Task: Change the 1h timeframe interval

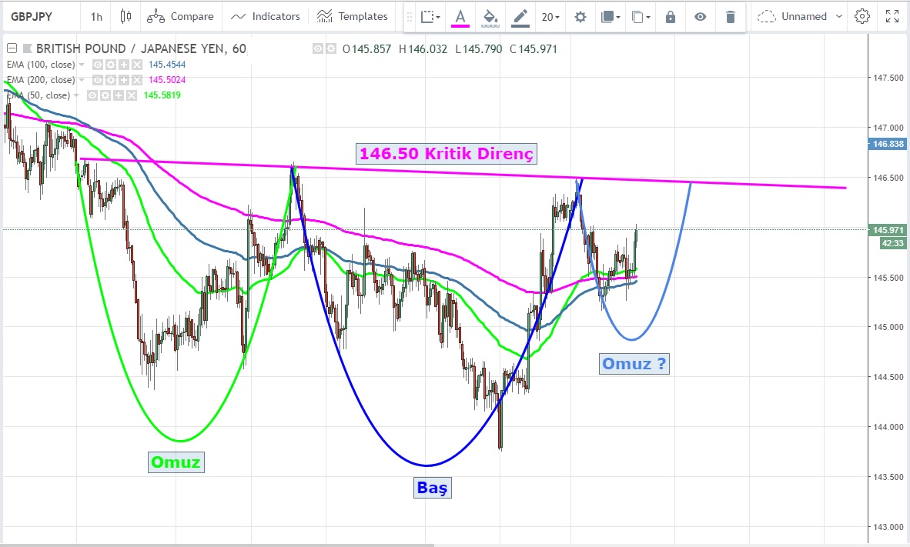Action: coord(95,16)
